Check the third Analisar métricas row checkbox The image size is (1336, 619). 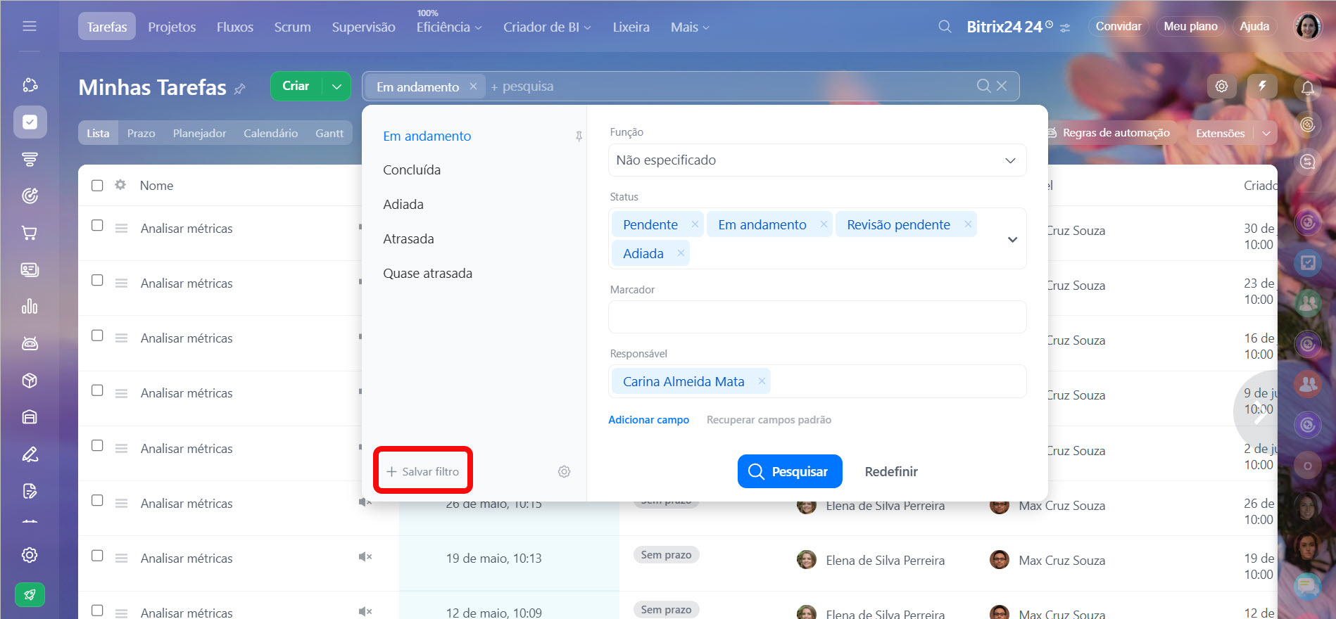coord(97,336)
